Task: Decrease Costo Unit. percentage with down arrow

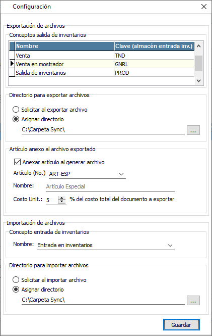Action: point(62,202)
